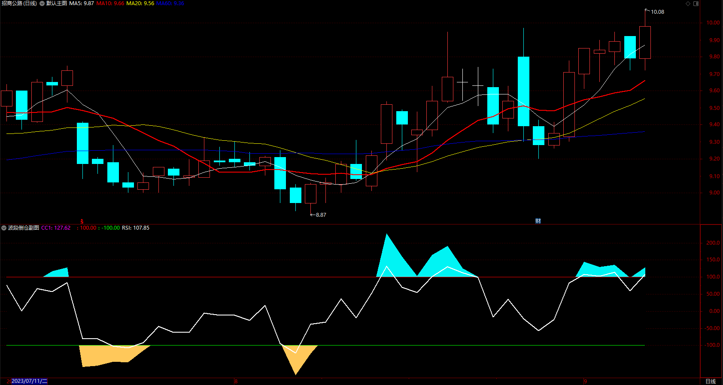Viewport: 723px width, 385px height.
Task: Click the stock title 招商公路 (日线)
Action: [x=19, y=3]
